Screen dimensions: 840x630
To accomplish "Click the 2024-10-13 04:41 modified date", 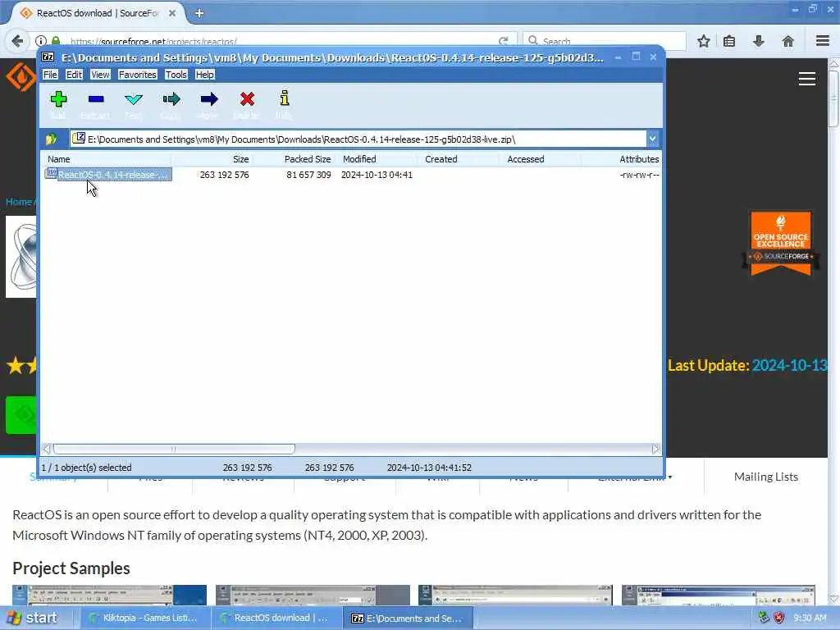I will tap(377, 175).
